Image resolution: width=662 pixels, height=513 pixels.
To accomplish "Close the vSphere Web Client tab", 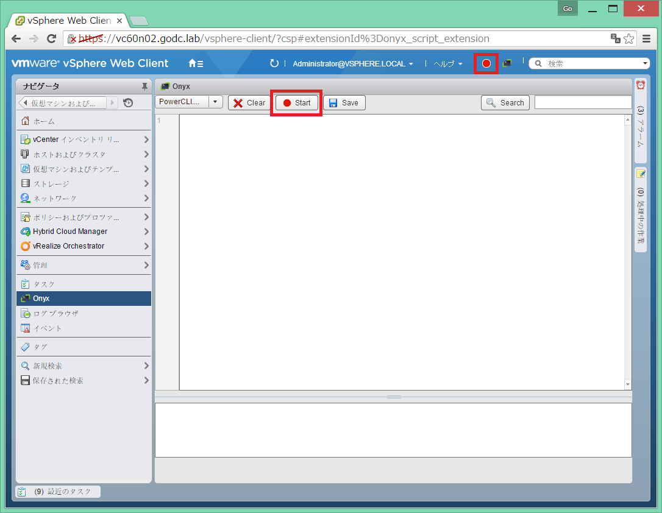I will pyautogui.click(x=119, y=21).
